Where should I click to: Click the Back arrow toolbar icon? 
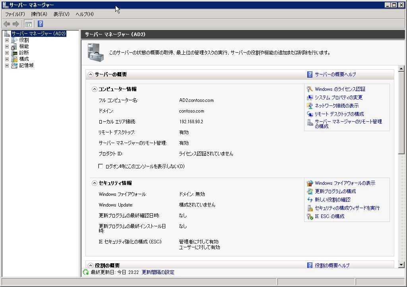click(7, 24)
